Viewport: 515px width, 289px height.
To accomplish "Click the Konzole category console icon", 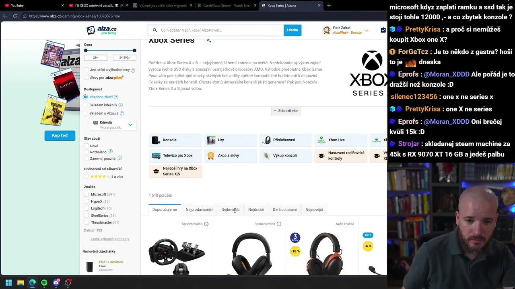I will click(x=156, y=140).
